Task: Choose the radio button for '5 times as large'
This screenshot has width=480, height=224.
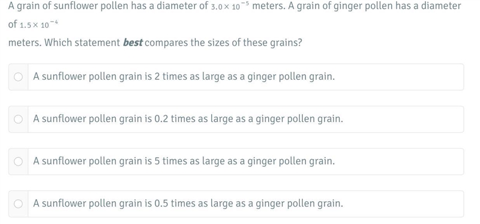Action: 18,162
